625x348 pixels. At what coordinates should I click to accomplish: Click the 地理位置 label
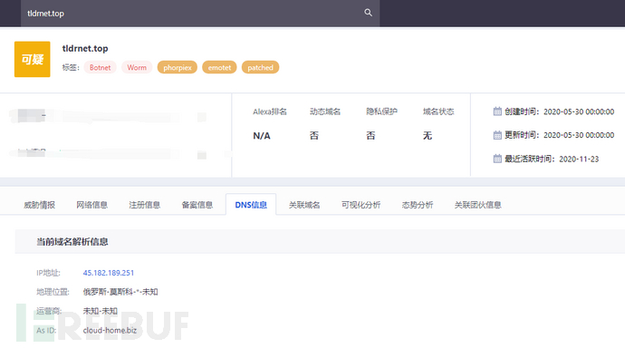53,292
